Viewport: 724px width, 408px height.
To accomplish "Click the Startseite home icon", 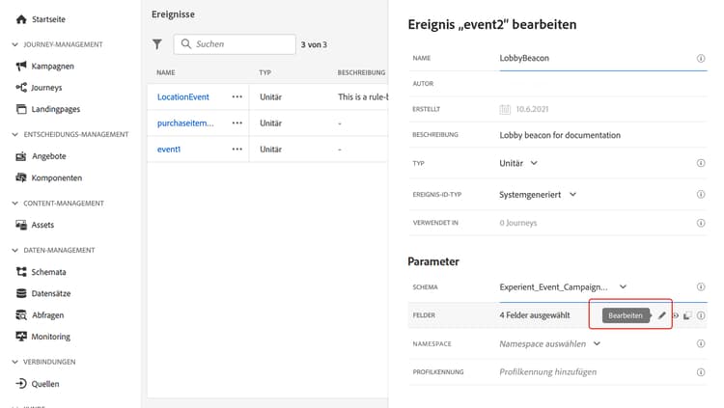I will point(21,19).
